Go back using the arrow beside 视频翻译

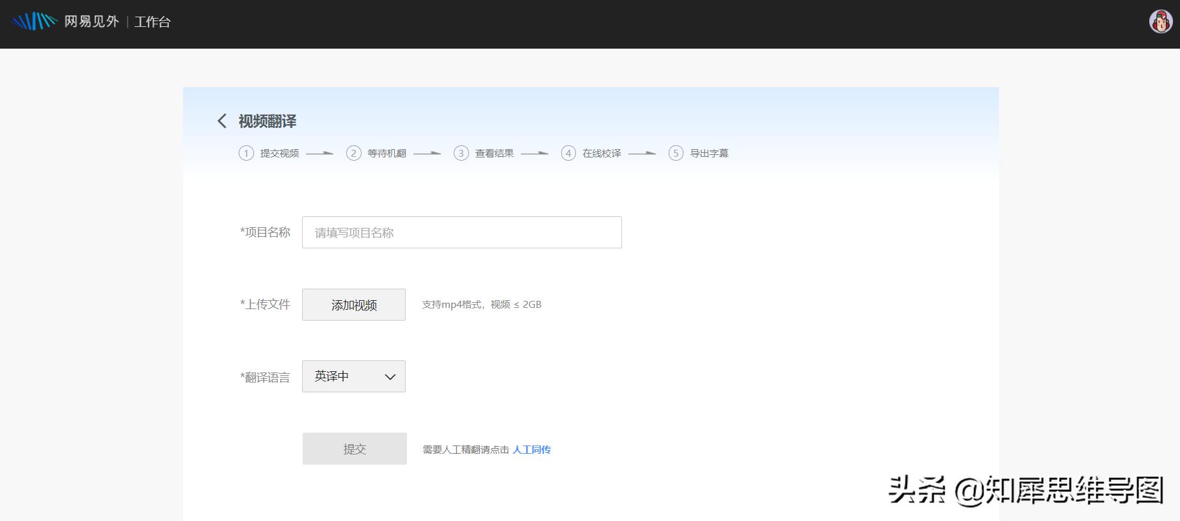tap(222, 121)
